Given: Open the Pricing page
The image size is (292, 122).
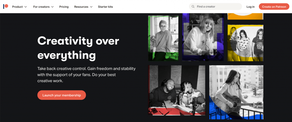Looking at the screenshot, I should pos(64,7).
